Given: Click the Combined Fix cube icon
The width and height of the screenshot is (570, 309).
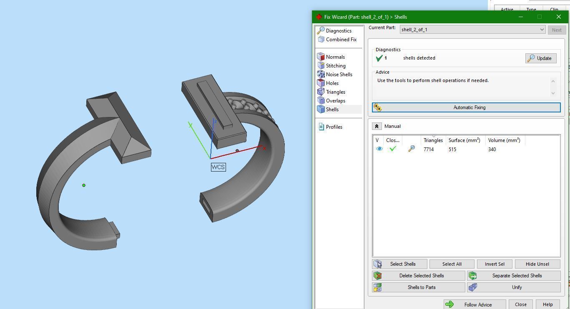Looking at the screenshot, I should pyautogui.click(x=321, y=40).
